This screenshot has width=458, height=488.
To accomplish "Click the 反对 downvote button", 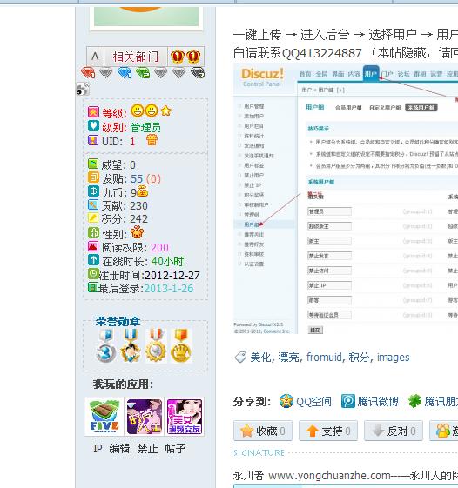I will pyautogui.click(x=394, y=431).
